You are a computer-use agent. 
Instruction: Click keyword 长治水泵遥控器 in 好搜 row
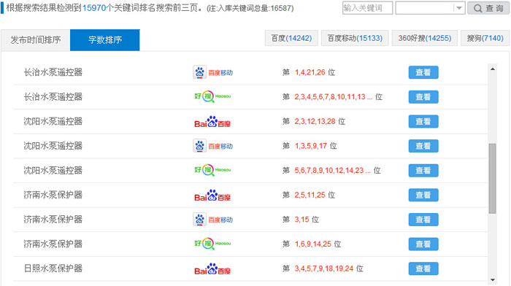pos(53,97)
